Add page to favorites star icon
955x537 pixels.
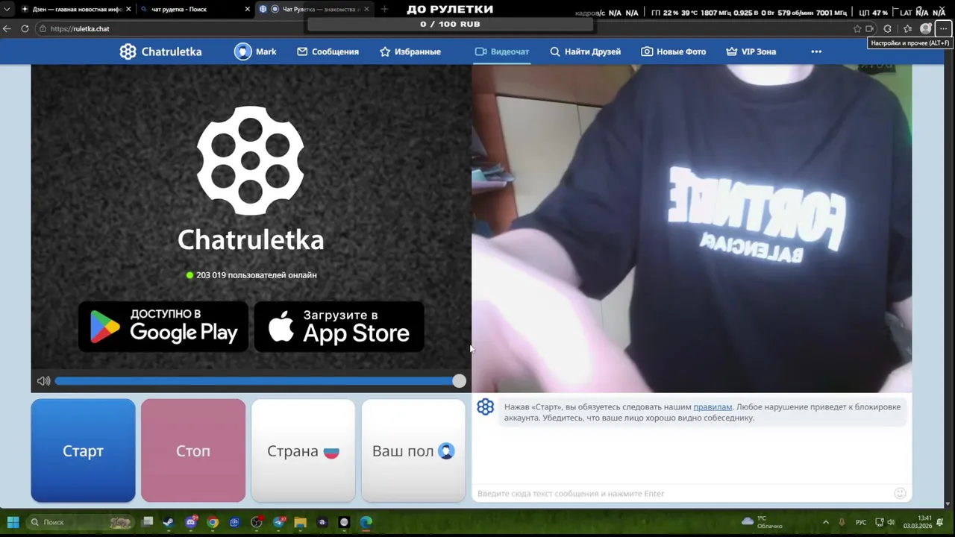tap(857, 28)
